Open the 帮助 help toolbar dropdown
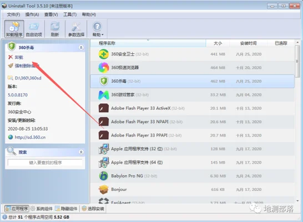303x222 pixels. (x=98, y=29)
